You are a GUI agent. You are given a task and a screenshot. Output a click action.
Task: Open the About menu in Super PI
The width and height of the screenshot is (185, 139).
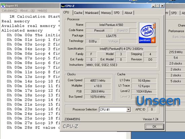click(x=27, y=11)
